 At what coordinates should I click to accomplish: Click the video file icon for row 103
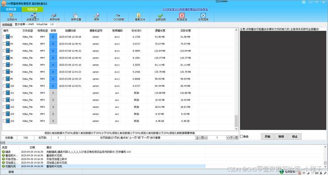click(8, 107)
